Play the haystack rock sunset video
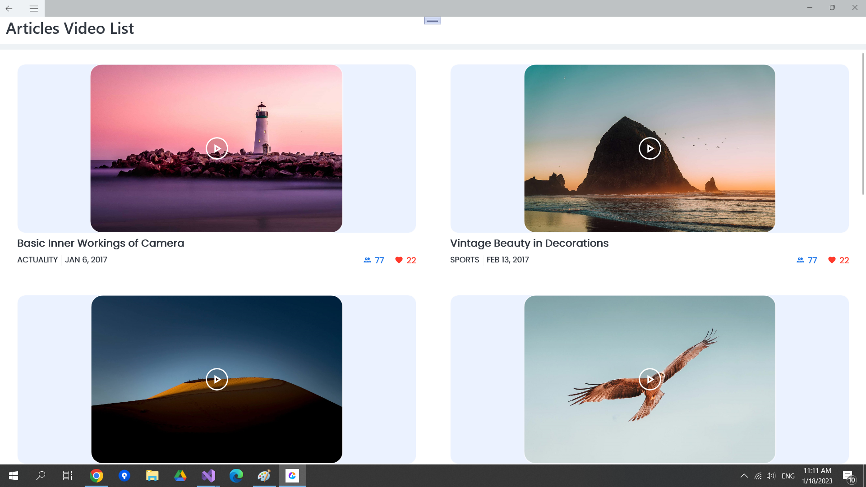The width and height of the screenshot is (866, 487). coord(650,148)
